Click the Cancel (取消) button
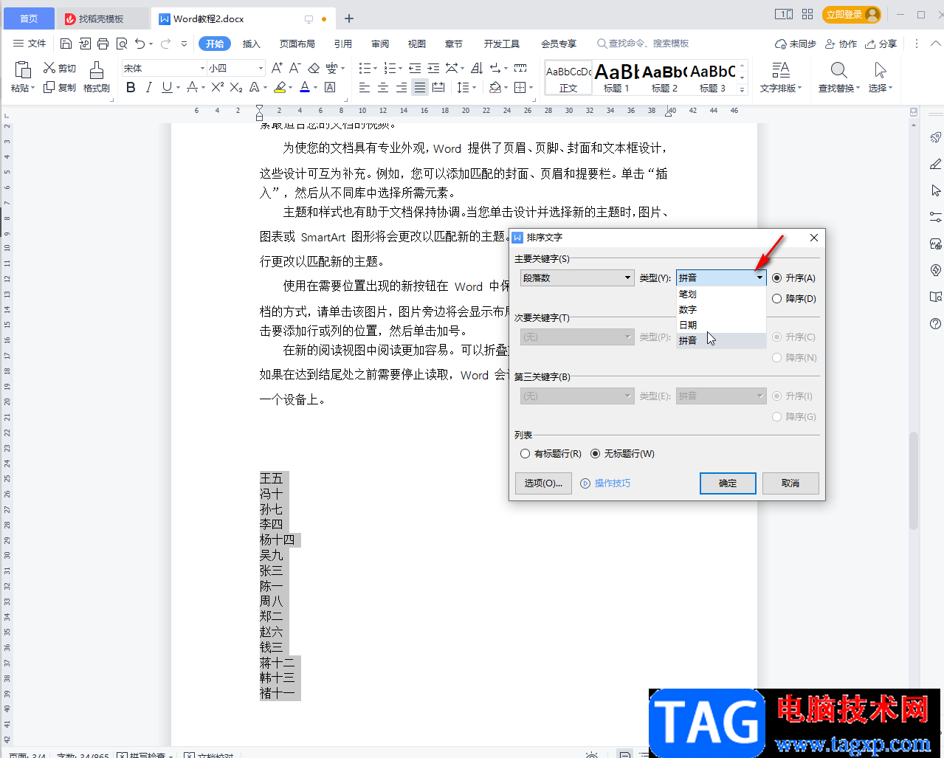The height and width of the screenshot is (758, 944). click(x=790, y=483)
